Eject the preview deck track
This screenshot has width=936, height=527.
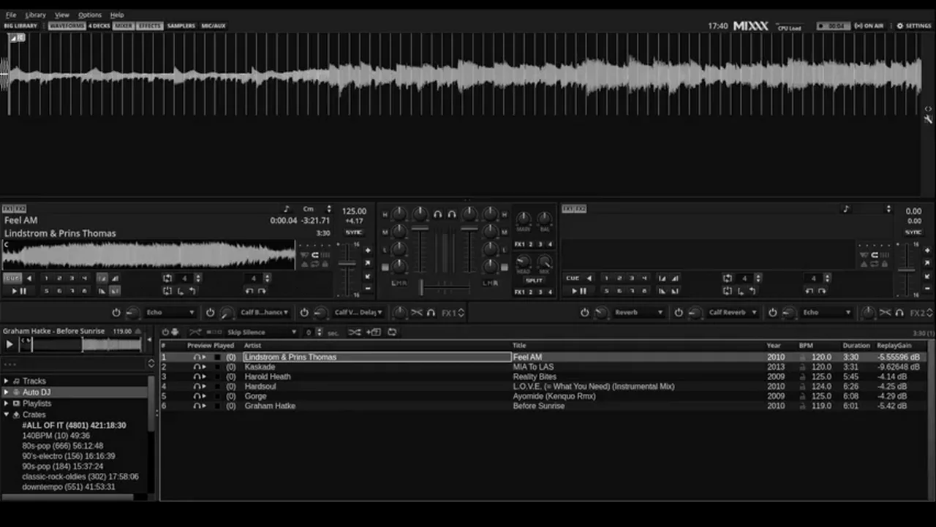[137, 331]
